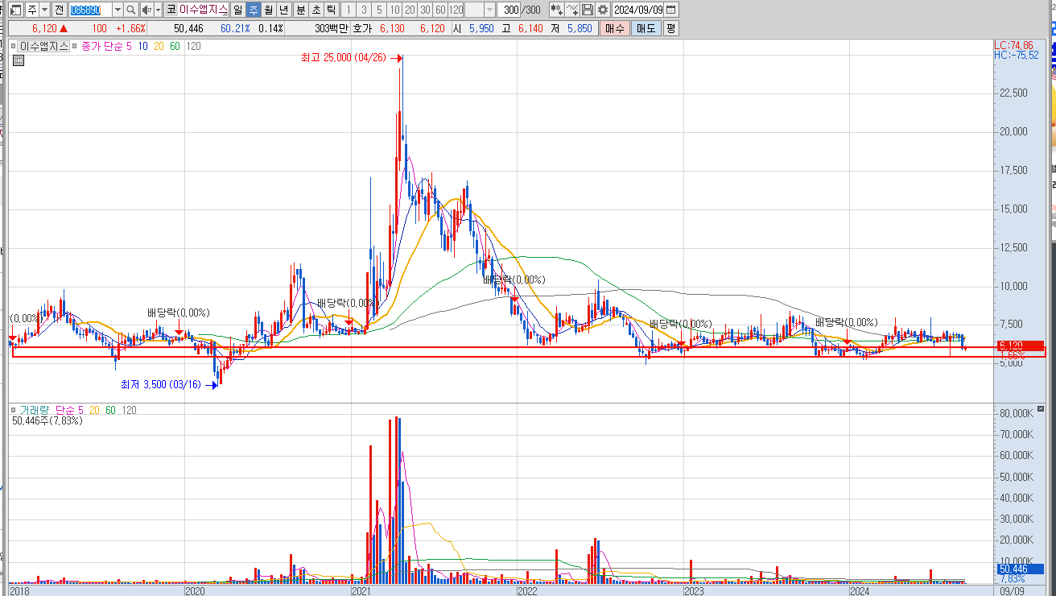
Task: Select the 5 interval button
Action: [x=379, y=10]
